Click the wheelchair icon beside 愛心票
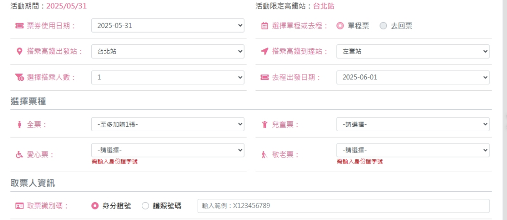507x220 pixels. [x=20, y=154]
